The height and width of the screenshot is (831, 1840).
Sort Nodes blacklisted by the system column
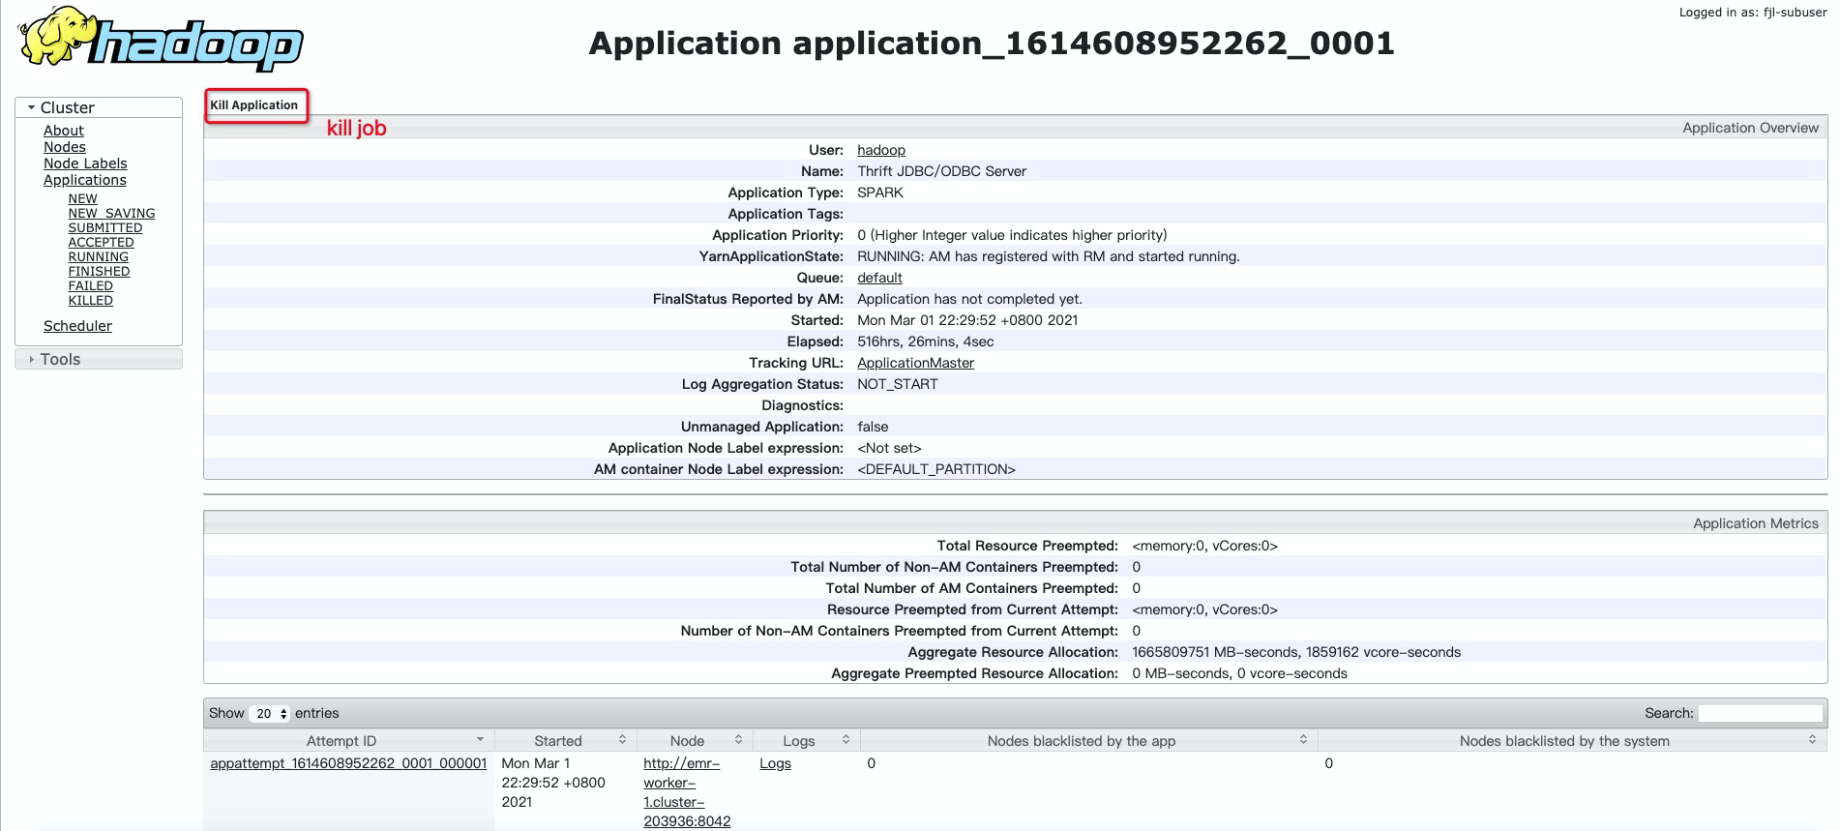(1812, 740)
